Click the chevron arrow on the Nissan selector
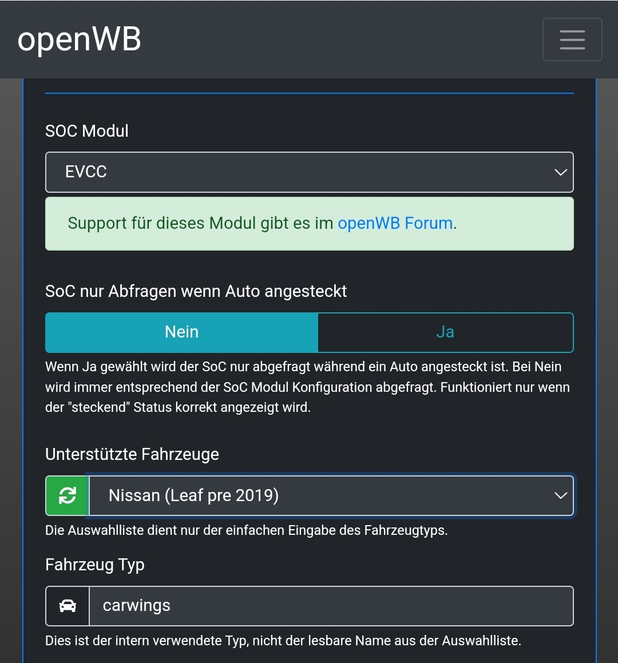Screen dimensions: 618x663 (x=561, y=495)
